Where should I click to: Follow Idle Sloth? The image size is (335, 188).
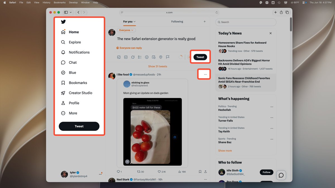(267, 172)
